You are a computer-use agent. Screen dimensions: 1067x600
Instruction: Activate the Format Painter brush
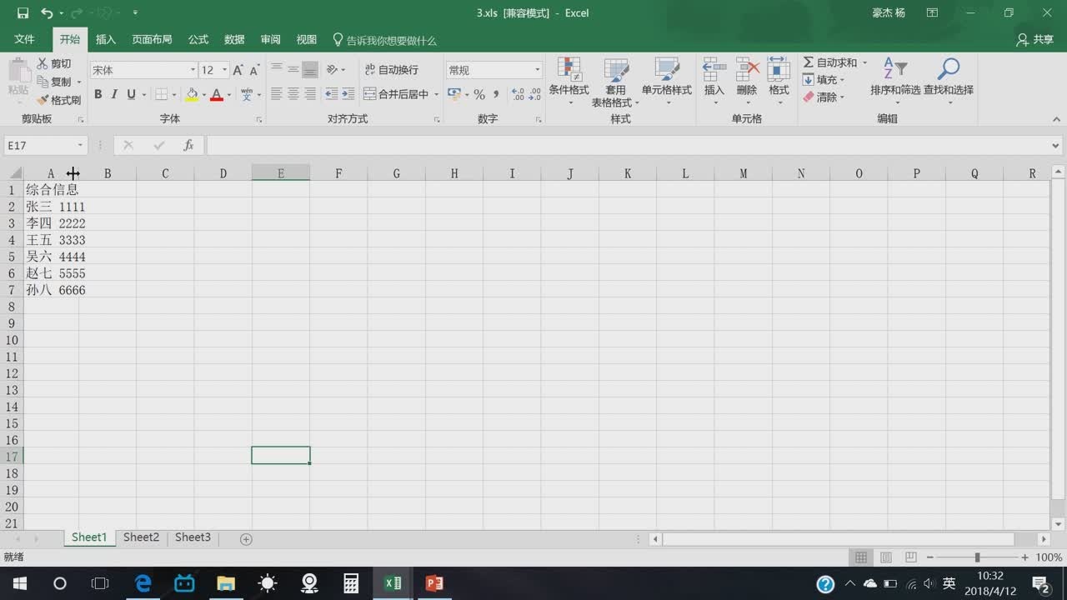tap(58, 100)
